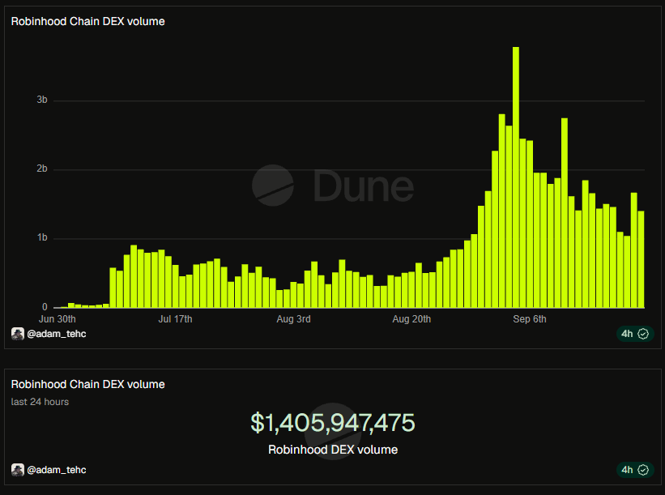Image resolution: width=665 pixels, height=495 pixels.
Task: Click the 4h refresh badge on the counter panel
Action: tap(635, 470)
